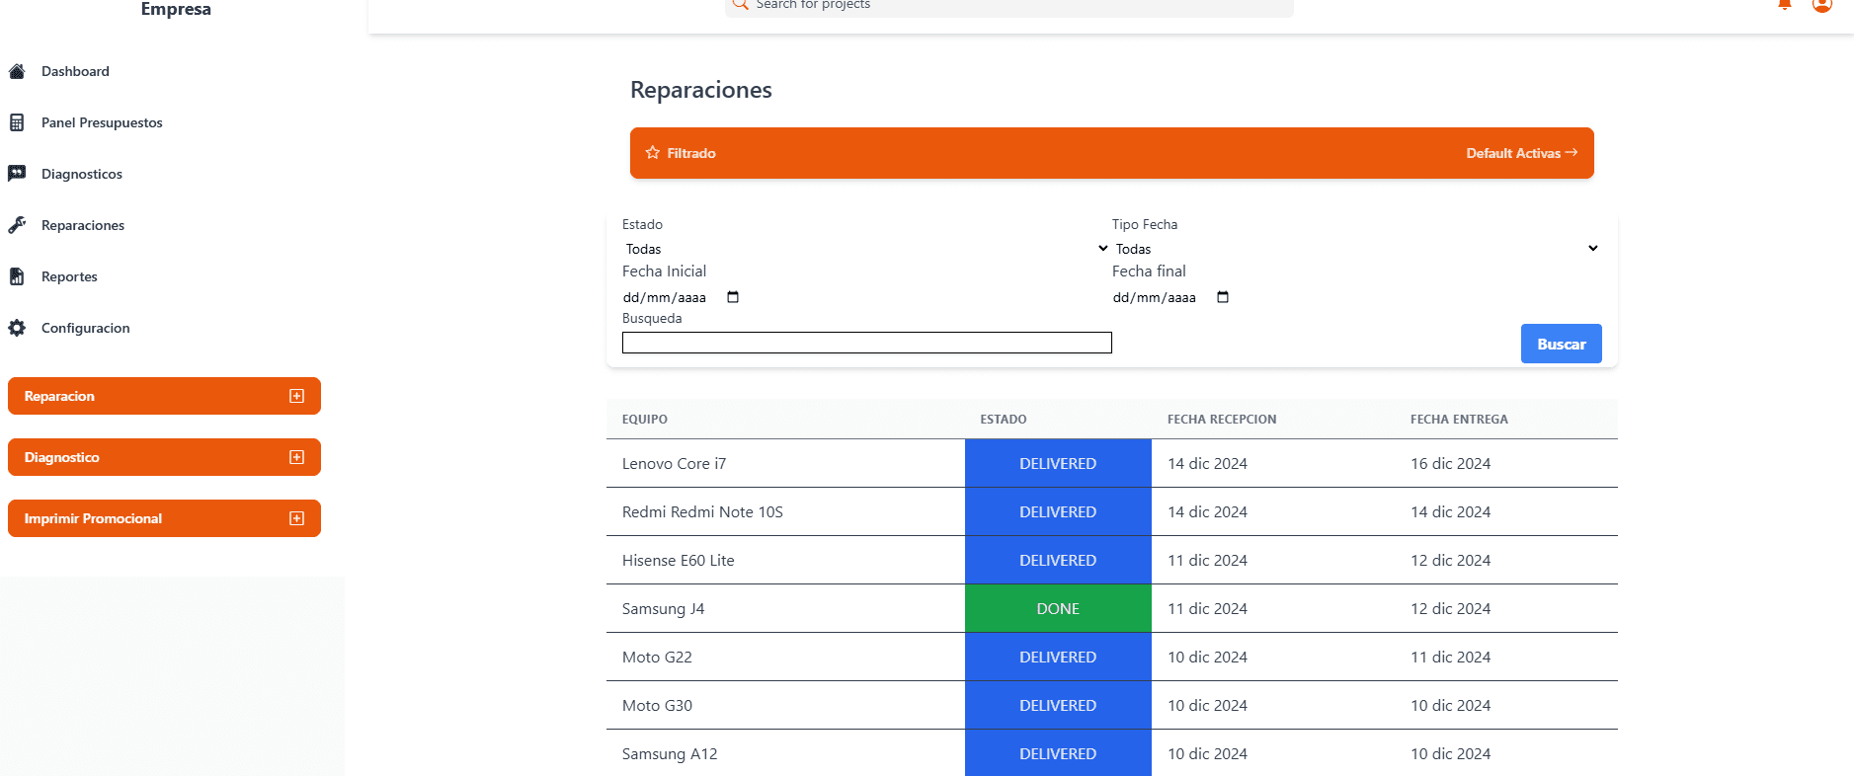Go to Reportes in the sidebar
The width and height of the screenshot is (1854, 776).
tap(69, 276)
